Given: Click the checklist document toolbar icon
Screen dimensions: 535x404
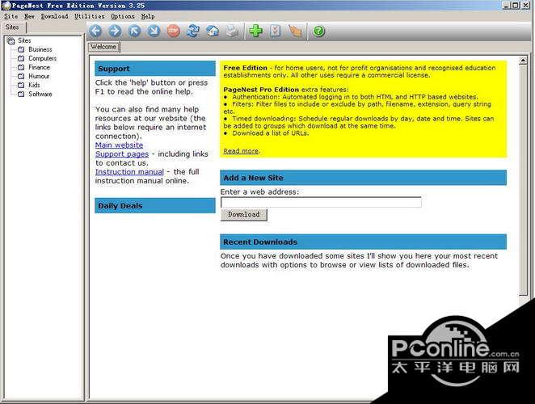Looking at the screenshot, I should coord(276,32).
